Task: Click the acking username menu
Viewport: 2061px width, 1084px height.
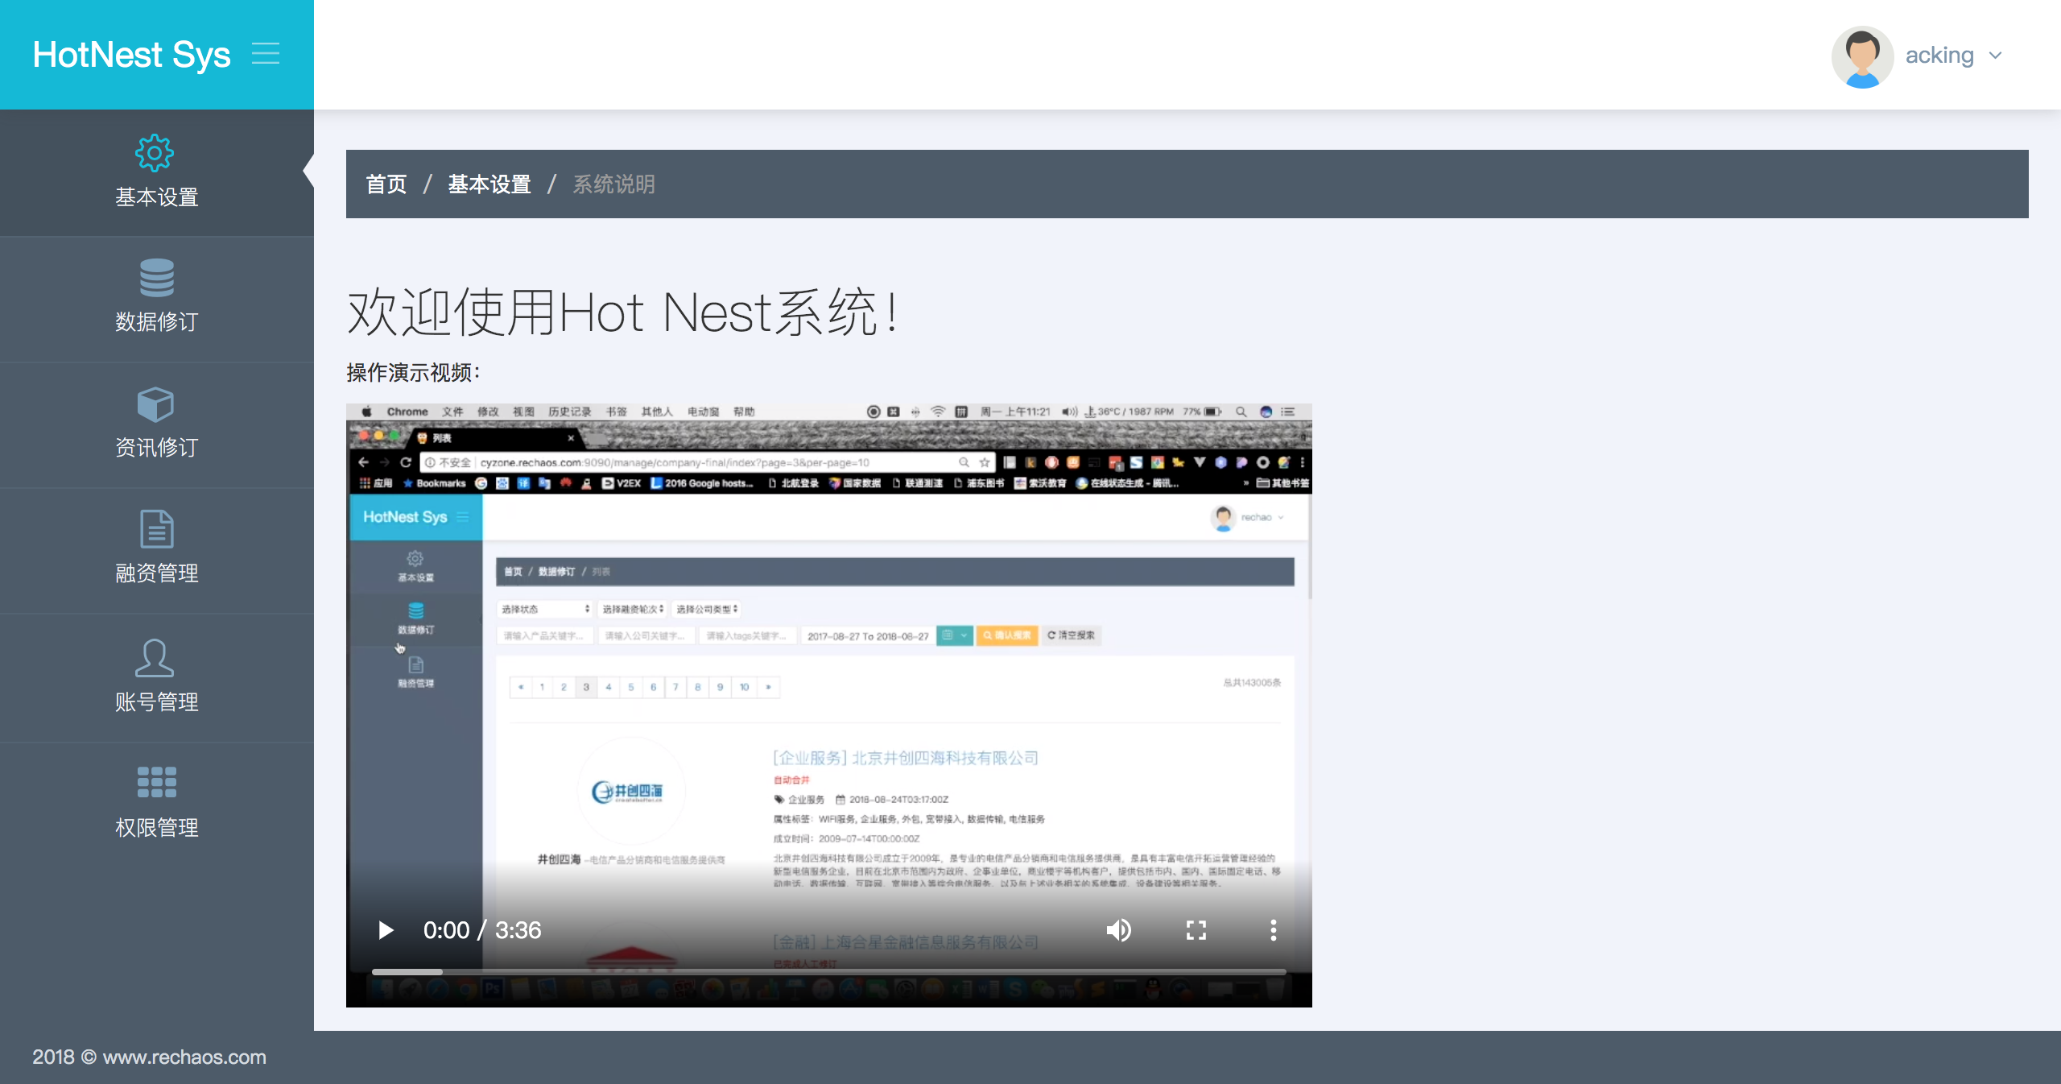Action: (x=1939, y=56)
